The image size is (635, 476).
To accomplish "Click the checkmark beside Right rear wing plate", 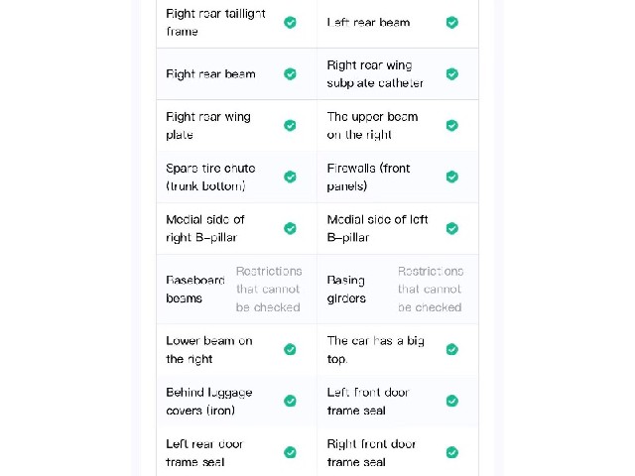I will coord(290,126).
